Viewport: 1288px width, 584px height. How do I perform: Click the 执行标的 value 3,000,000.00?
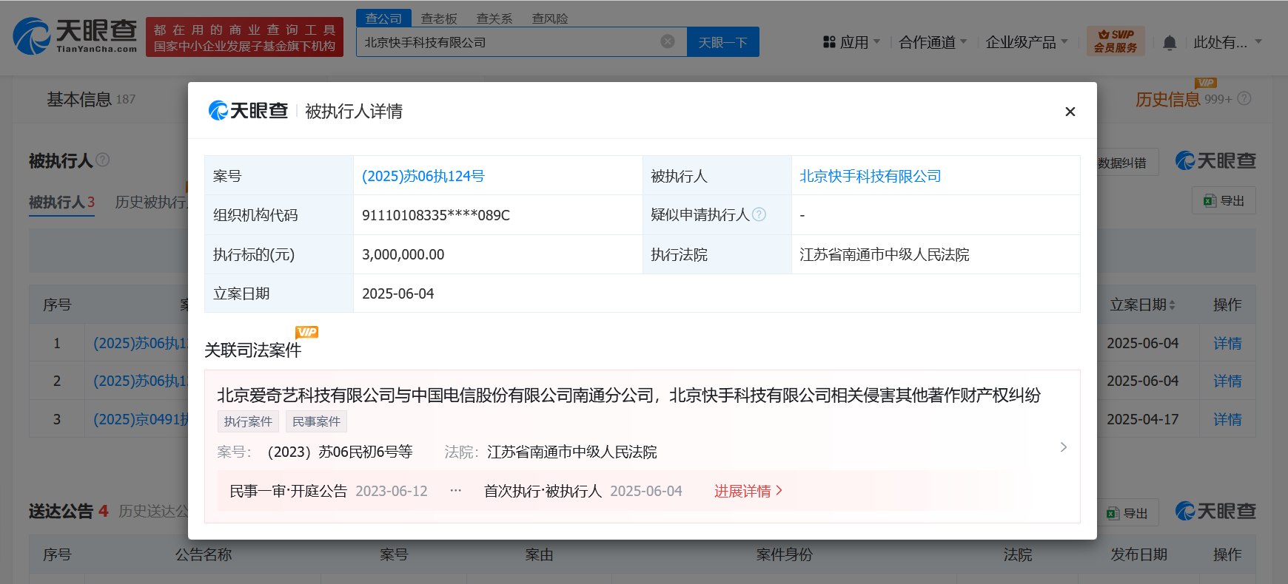pos(403,254)
